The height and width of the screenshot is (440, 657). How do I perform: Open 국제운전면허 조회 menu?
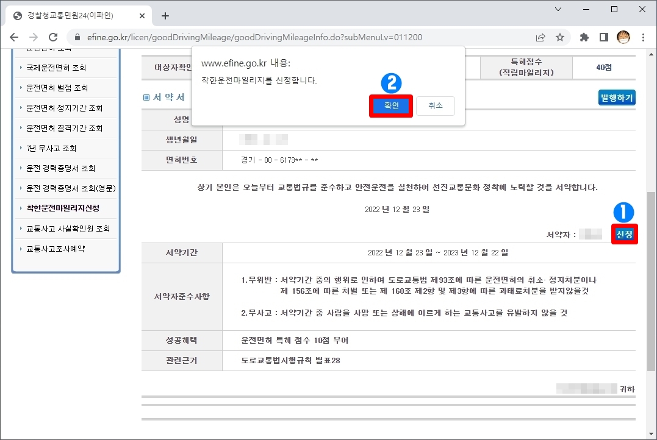point(56,68)
